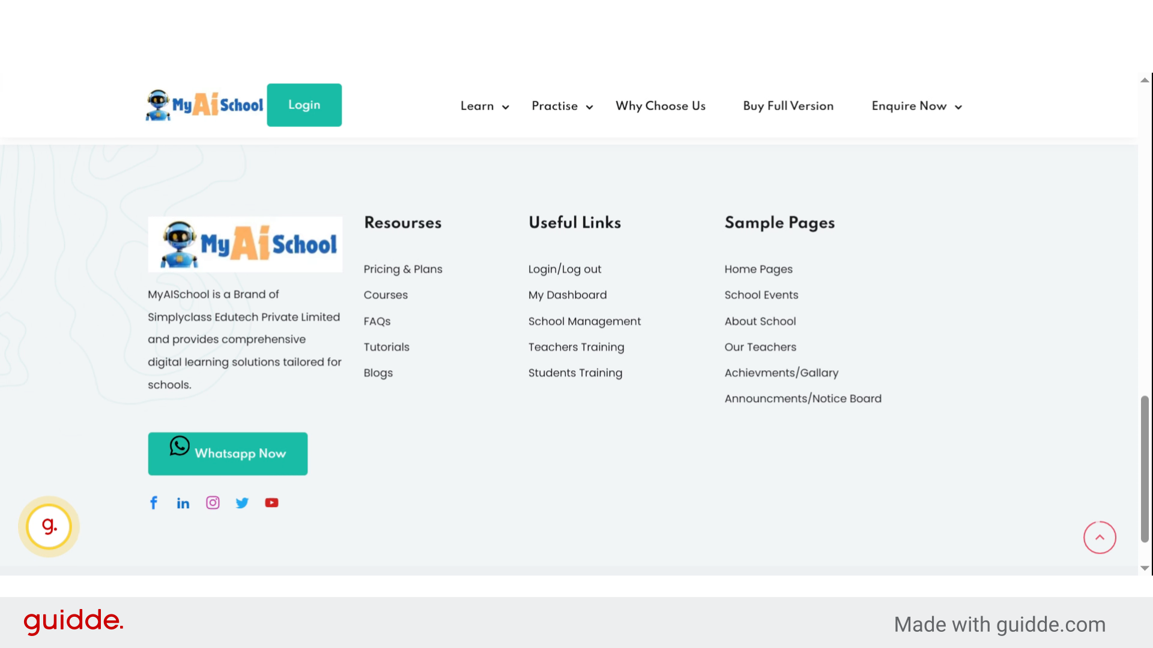Expand the Practise dropdown menu
Image resolution: width=1153 pixels, height=648 pixels.
pos(562,106)
